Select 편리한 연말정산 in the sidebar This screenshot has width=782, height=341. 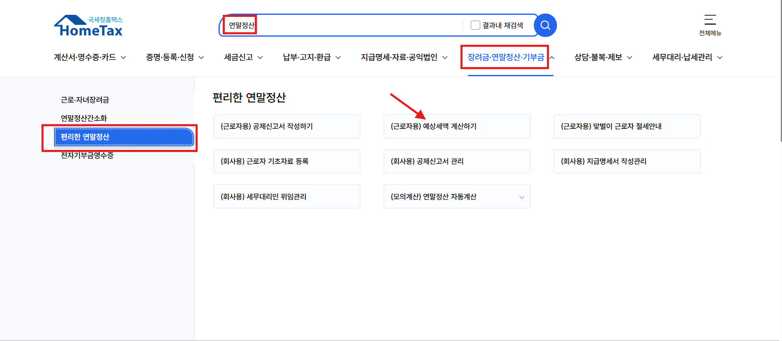[x=124, y=137]
